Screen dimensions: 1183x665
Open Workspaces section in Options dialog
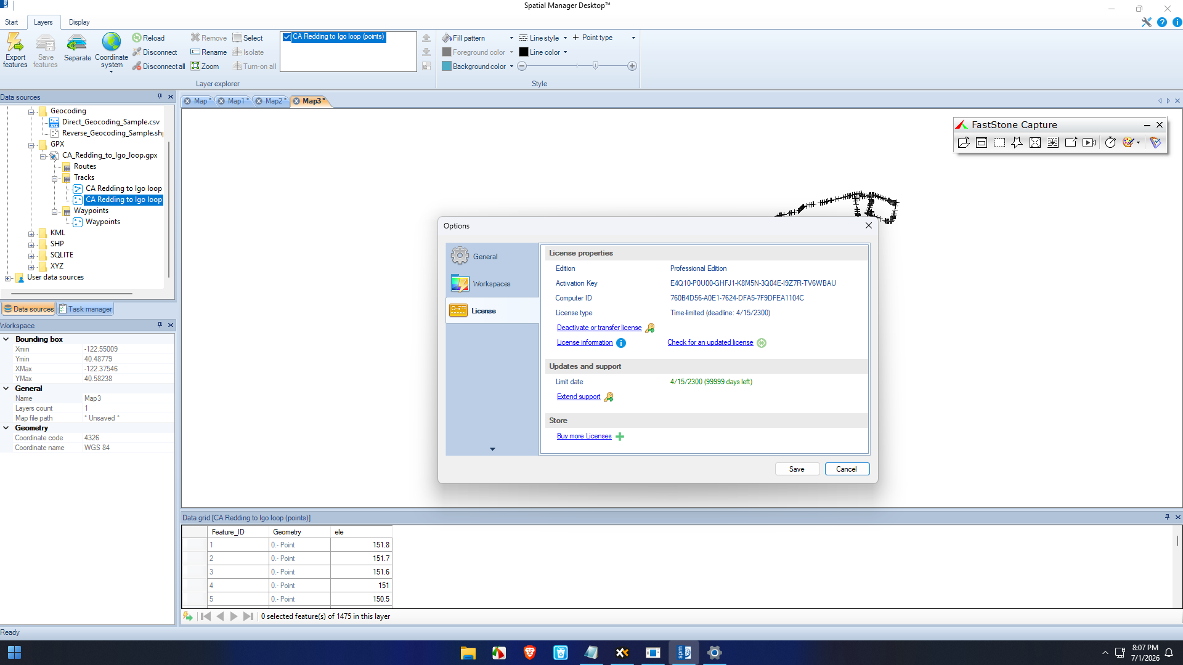click(492, 284)
